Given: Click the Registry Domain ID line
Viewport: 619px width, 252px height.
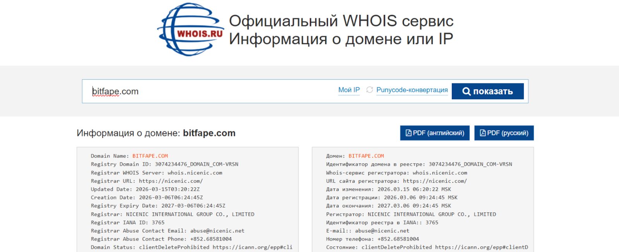Looking at the screenshot, I should pos(164,164).
